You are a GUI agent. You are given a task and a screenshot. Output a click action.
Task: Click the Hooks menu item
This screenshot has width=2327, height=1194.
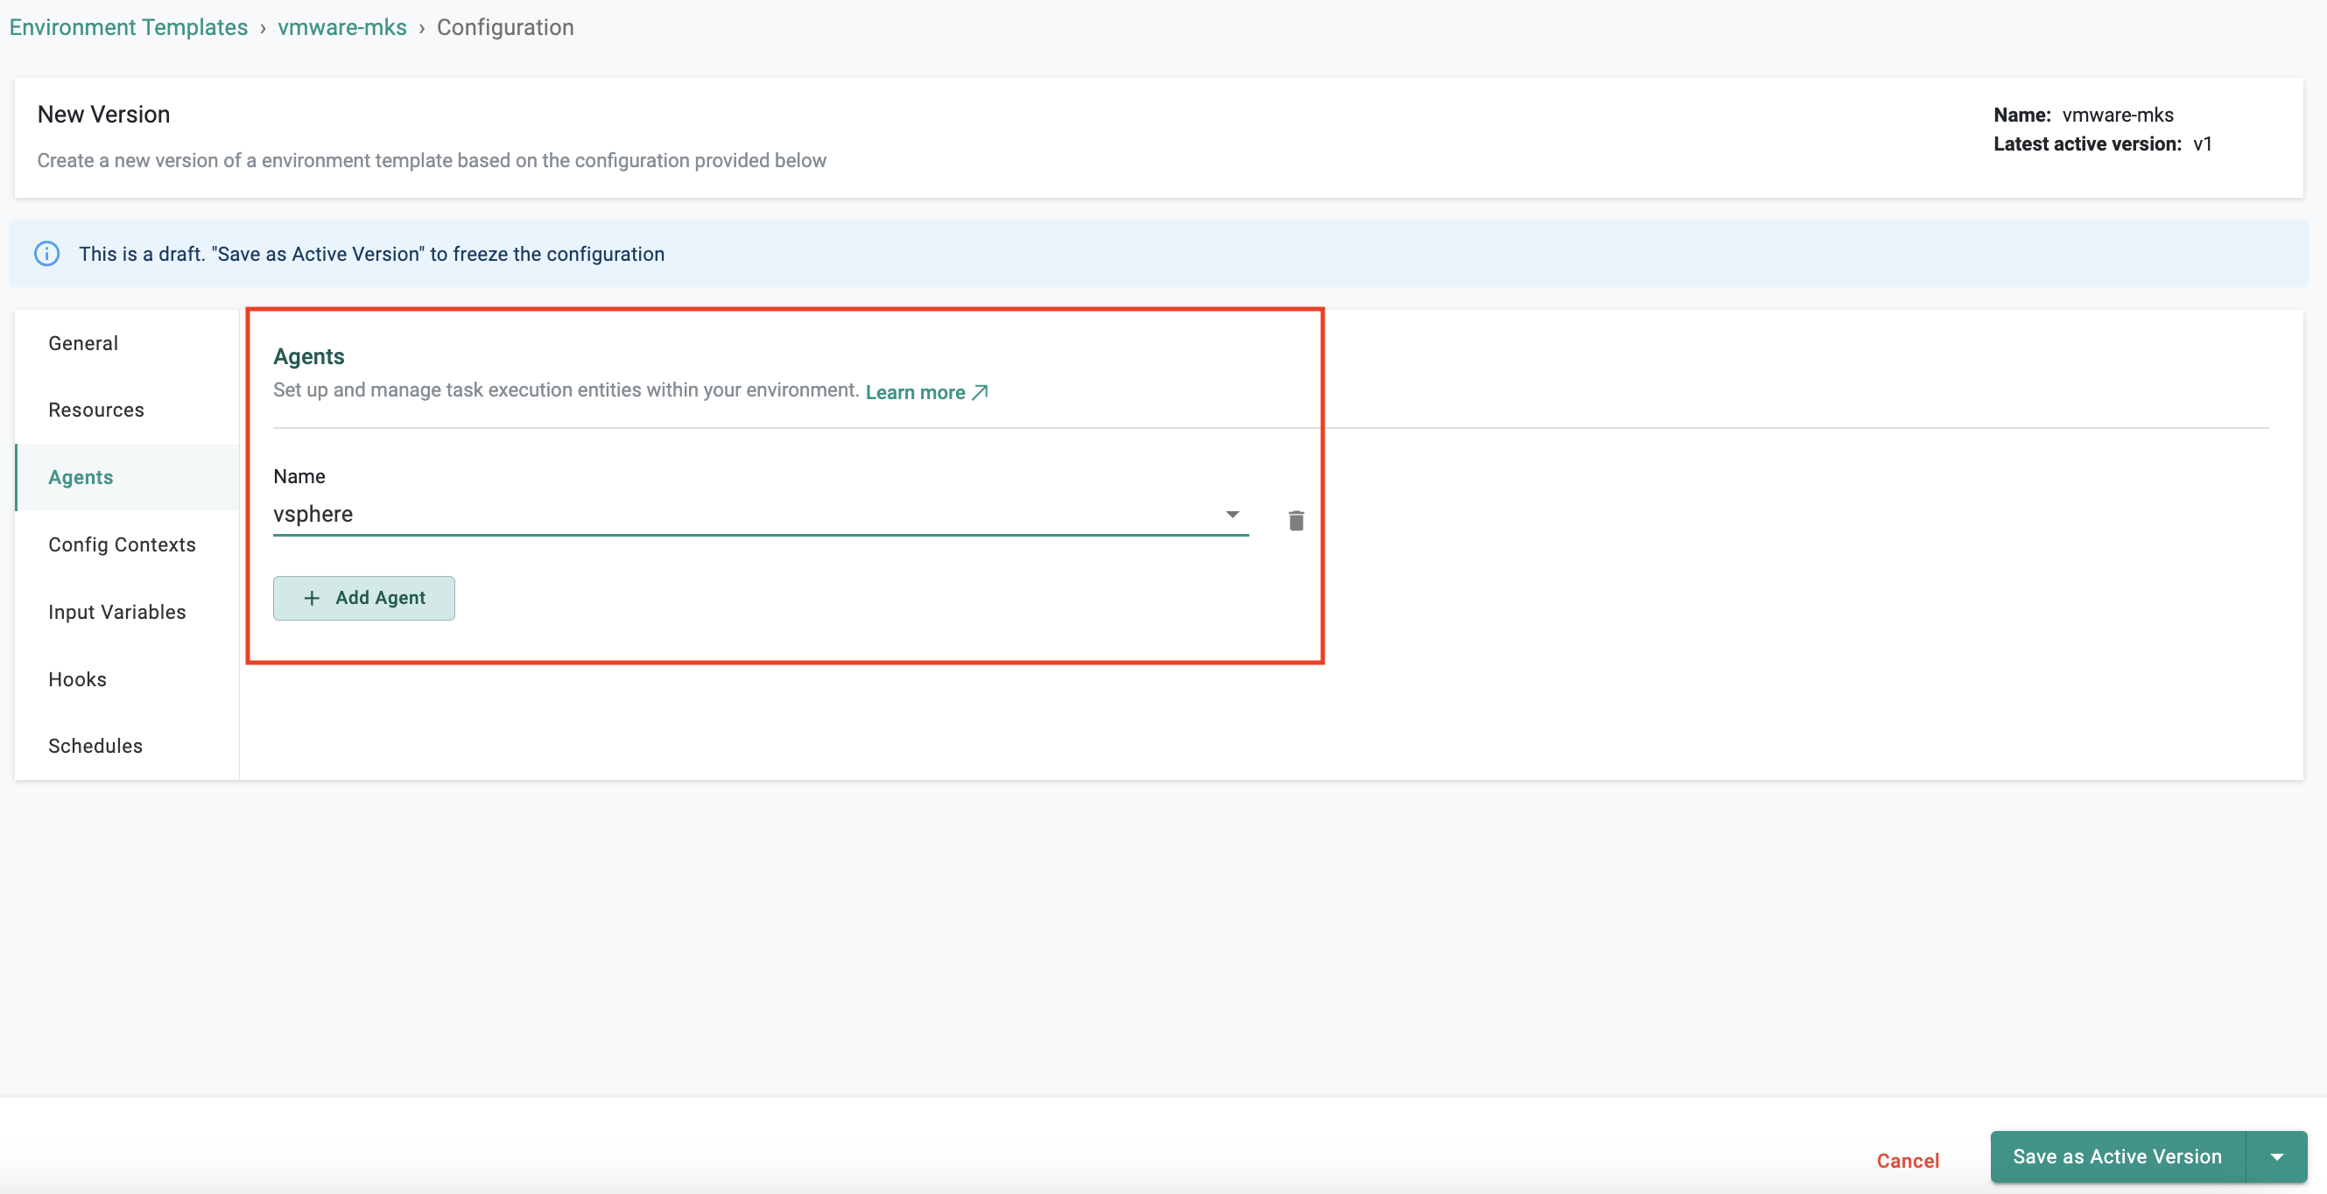tap(76, 678)
